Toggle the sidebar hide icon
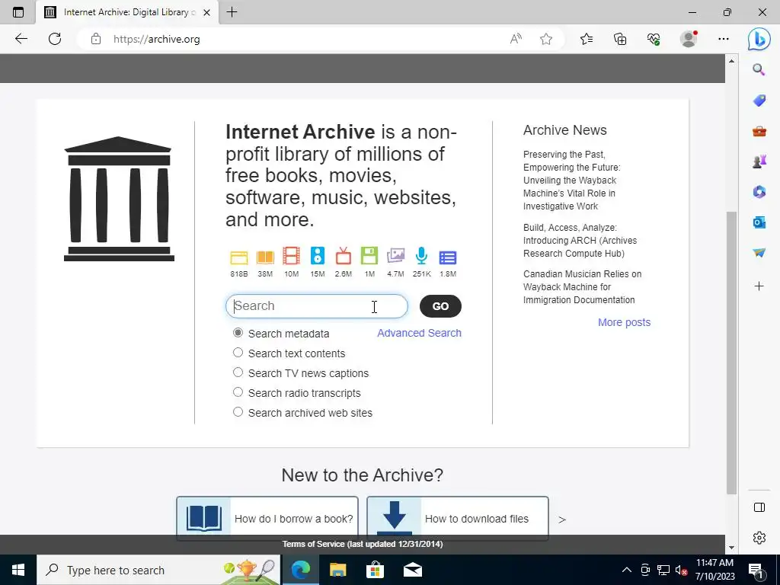 (759, 507)
